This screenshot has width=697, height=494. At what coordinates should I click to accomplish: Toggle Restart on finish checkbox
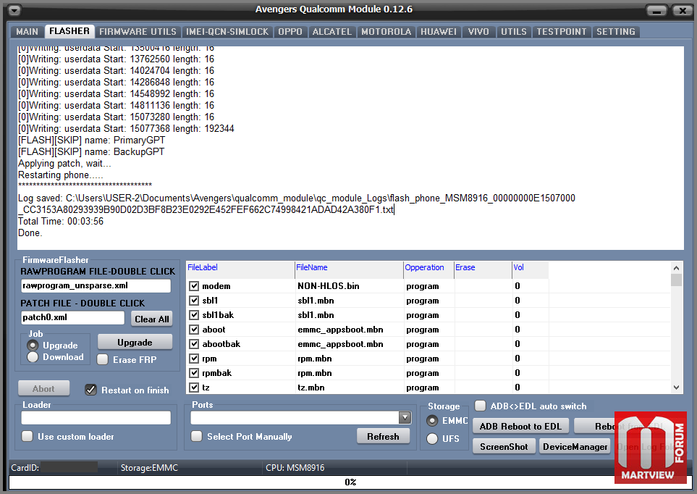(x=90, y=390)
